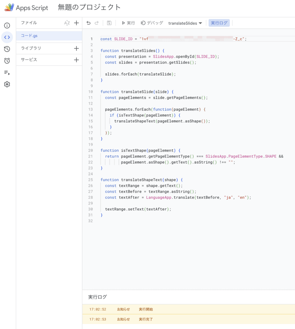Open the project history icon in sidebar
295x329 pixels.
[x=7, y=49]
